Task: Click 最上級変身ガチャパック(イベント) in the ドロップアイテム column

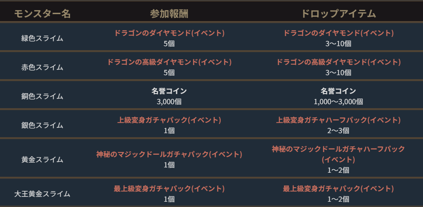Action: pos(338,189)
